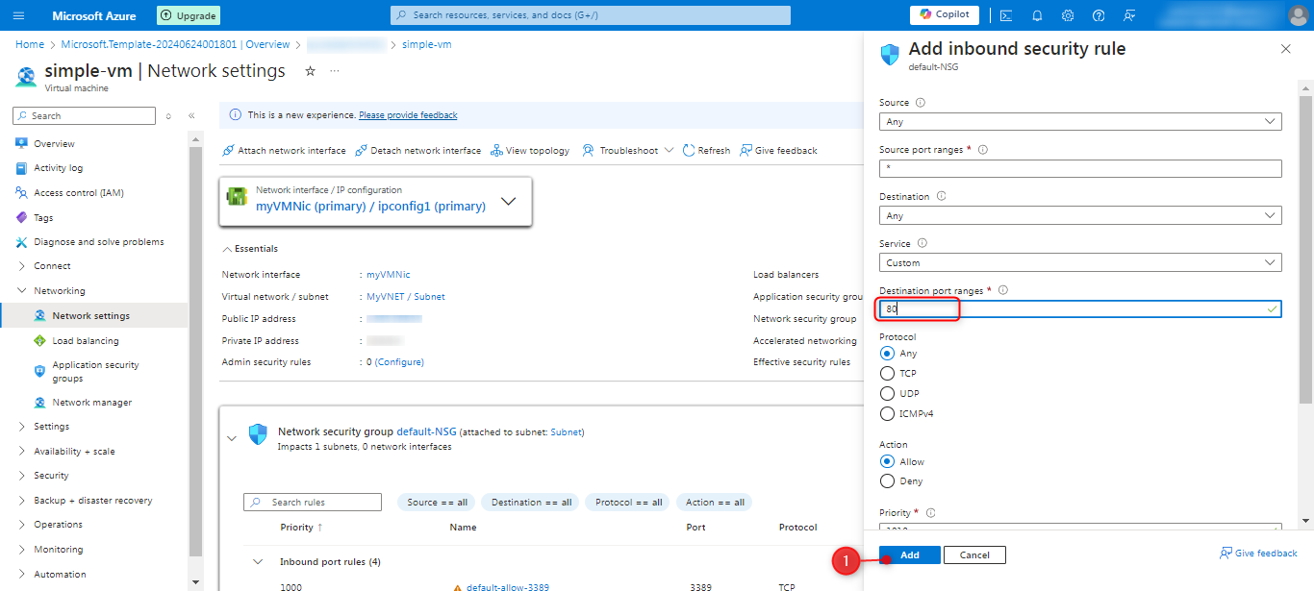Open Load balancing in sidebar menu
The width and height of the screenshot is (1314, 591).
pyautogui.click(x=86, y=341)
